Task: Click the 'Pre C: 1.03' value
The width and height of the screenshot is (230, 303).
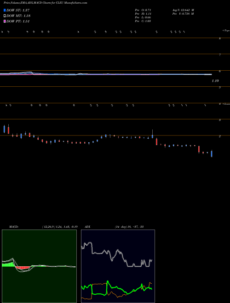Action: pos(143,21)
